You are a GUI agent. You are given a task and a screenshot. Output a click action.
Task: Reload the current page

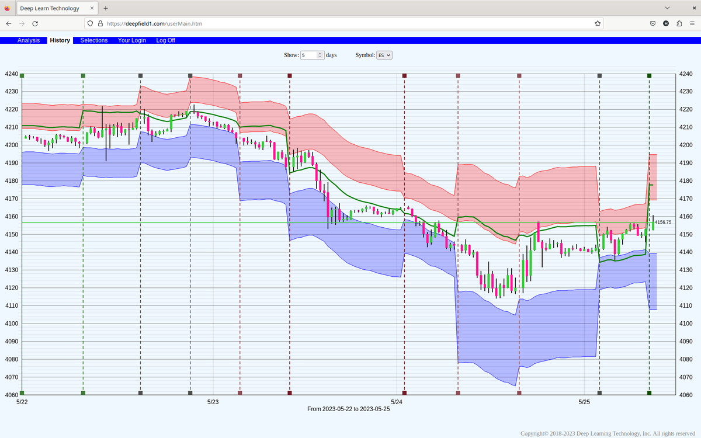(x=35, y=23)
